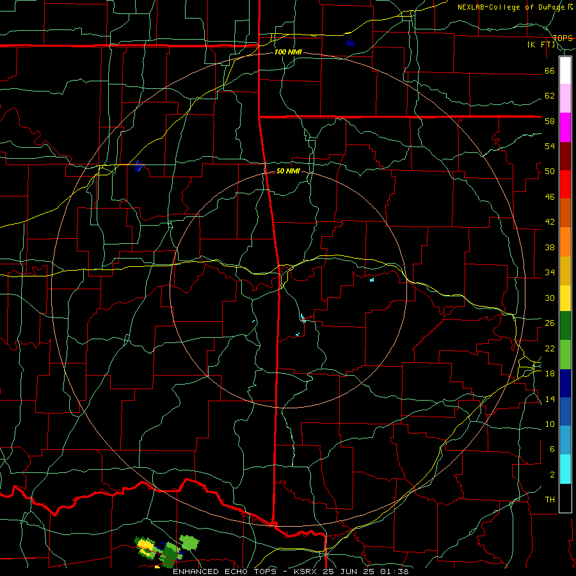The width and height of the screenshot is (576, 576).
Task: Click the square cyan echo east of radar center
Action: click(372, 280)
